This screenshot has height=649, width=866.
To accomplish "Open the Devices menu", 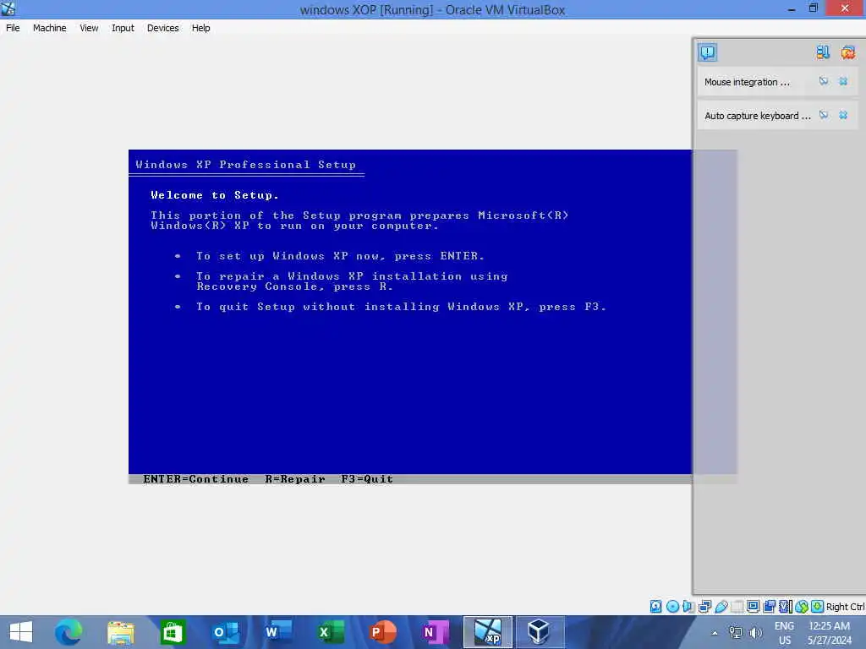I will [x=162, y=28].
